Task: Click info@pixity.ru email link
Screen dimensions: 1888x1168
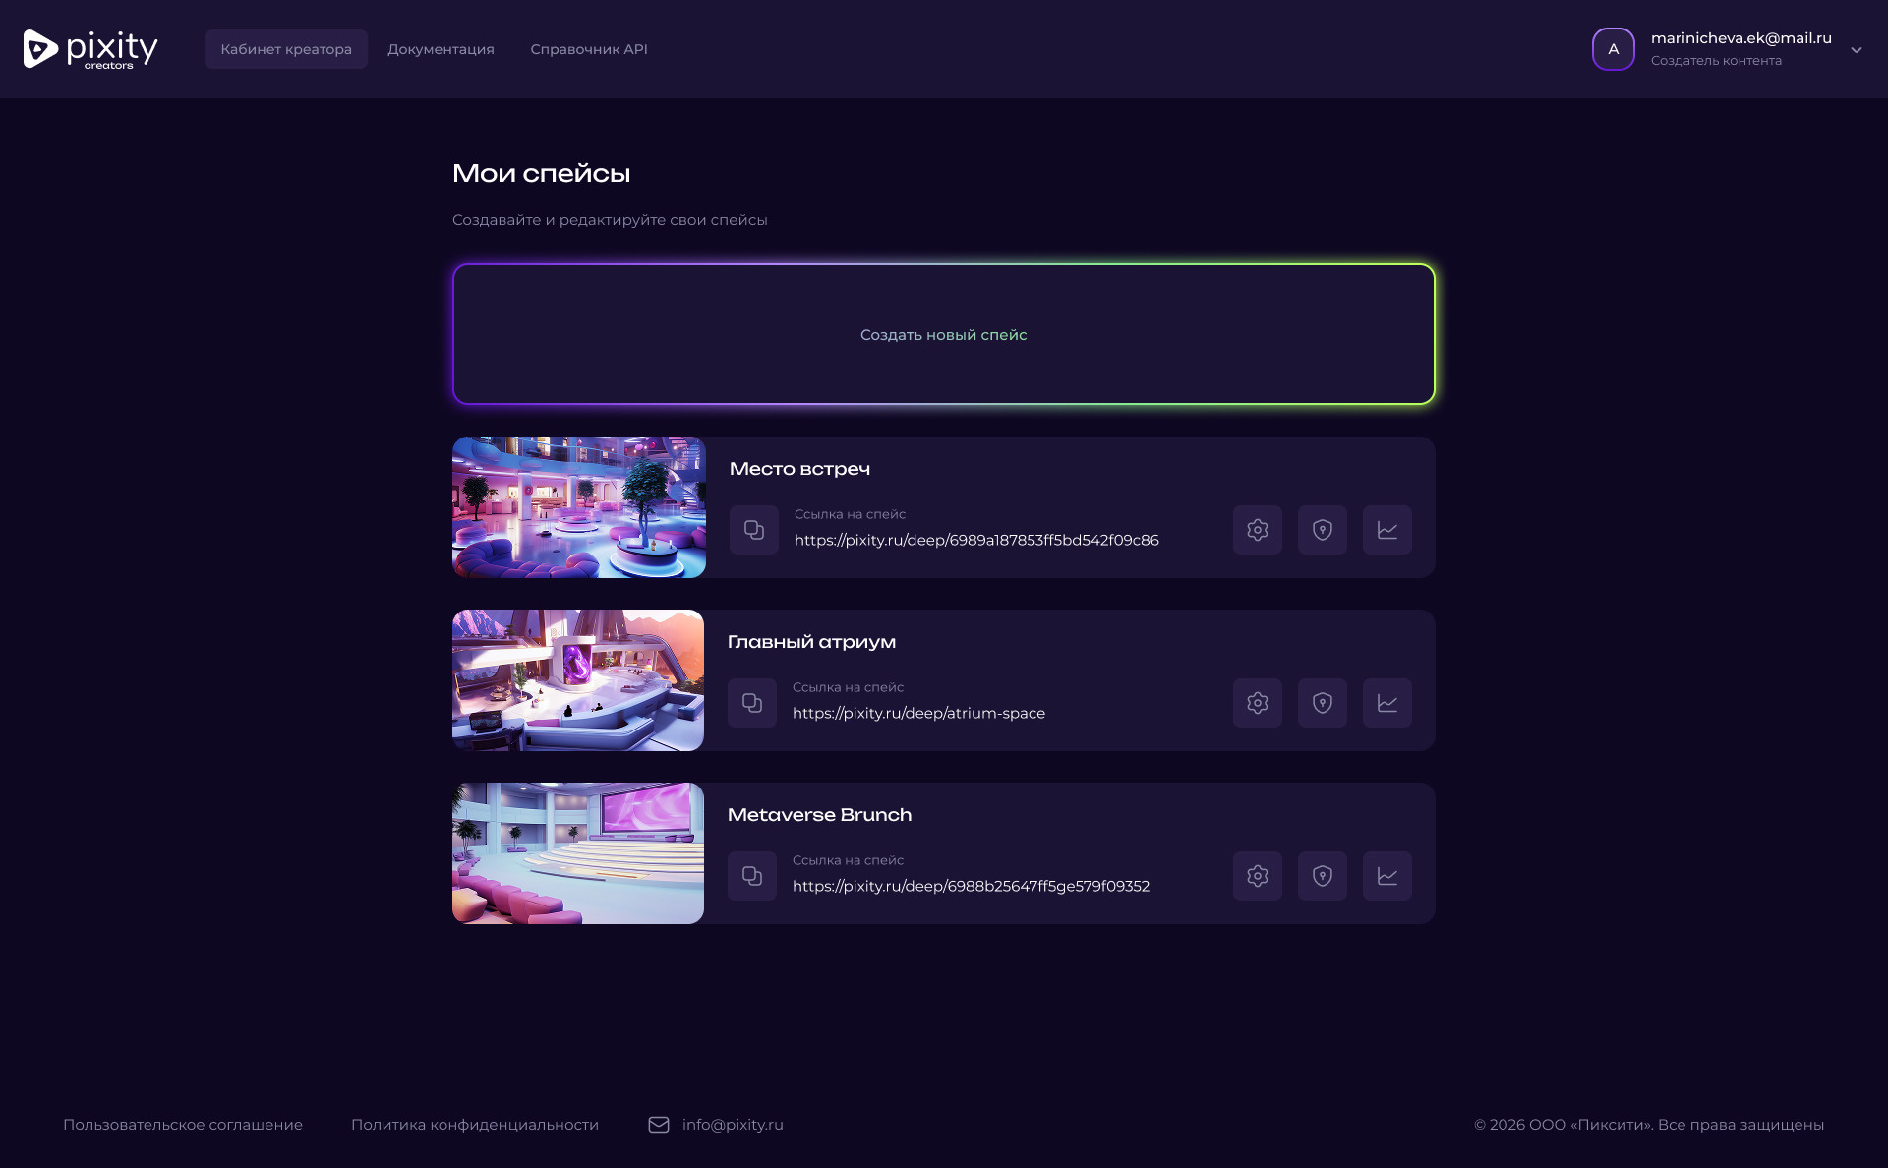Action: (732, 1125)
